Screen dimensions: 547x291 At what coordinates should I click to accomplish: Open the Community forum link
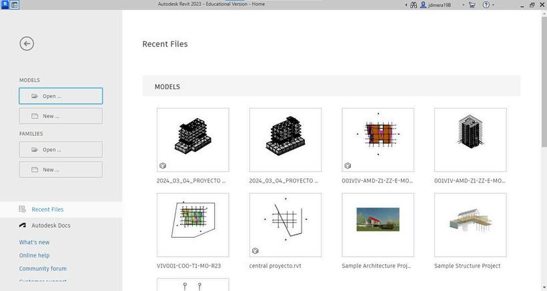click(x=43, y=269)
